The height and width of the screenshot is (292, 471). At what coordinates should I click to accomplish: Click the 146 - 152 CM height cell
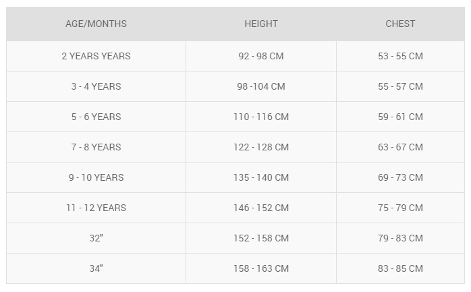(261, 208)
